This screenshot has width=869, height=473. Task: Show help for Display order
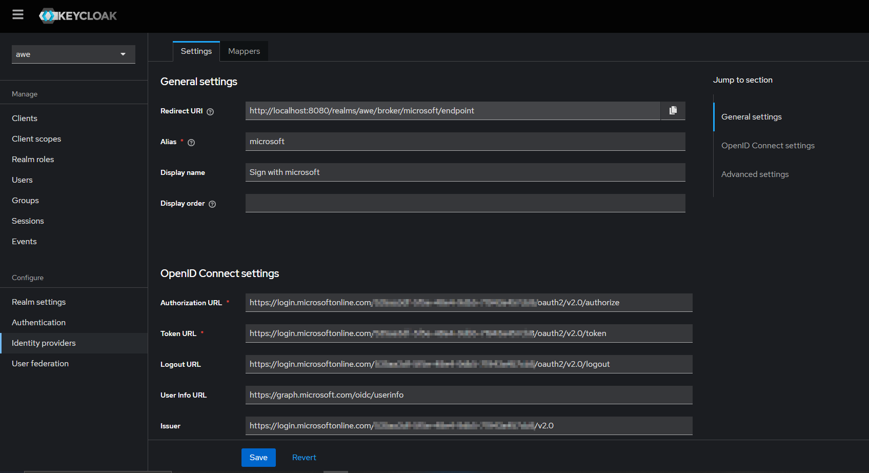(x=212, y=204)
